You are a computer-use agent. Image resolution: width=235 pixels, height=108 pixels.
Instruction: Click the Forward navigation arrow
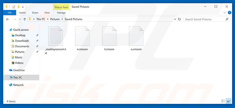(x=15, y=19)
